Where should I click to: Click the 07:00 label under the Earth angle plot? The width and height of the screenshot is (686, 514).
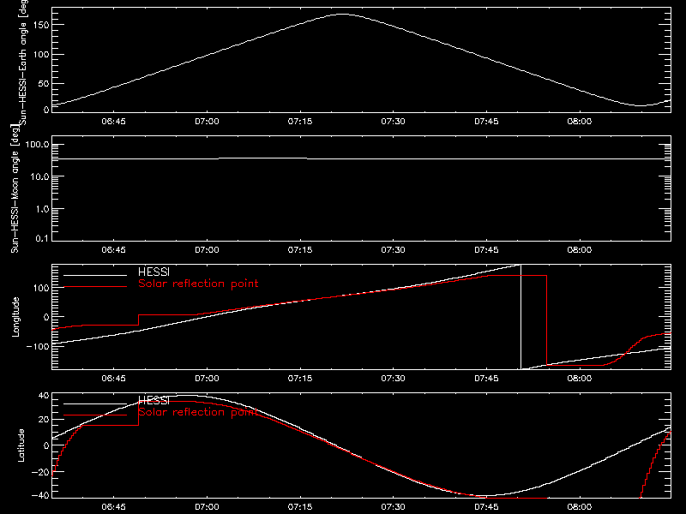pos(207,122)
